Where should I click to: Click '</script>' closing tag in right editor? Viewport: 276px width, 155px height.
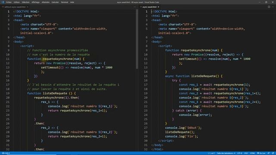coord(166,141)
